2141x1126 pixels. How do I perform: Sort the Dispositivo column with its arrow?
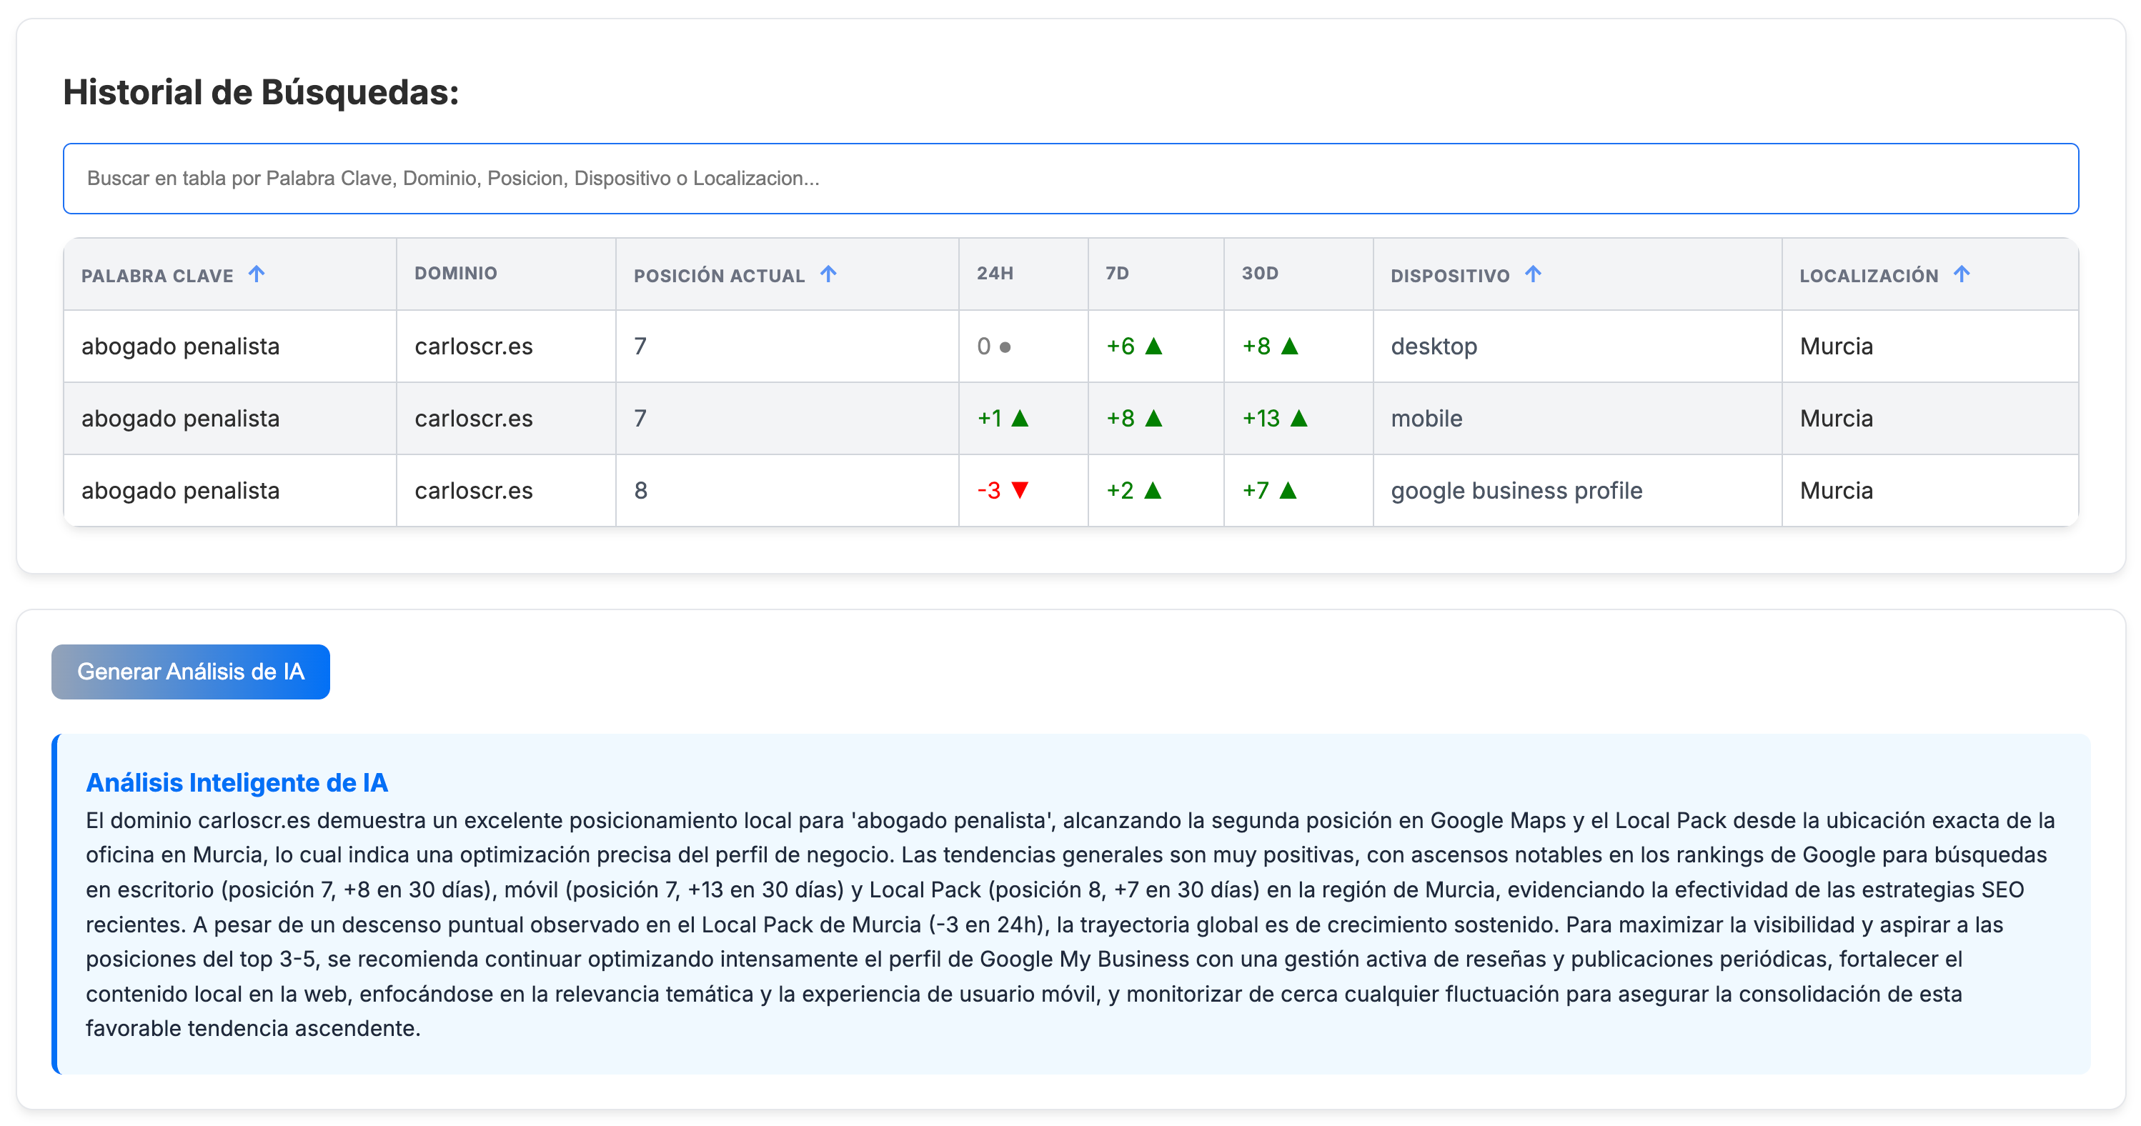[1534, 274]
